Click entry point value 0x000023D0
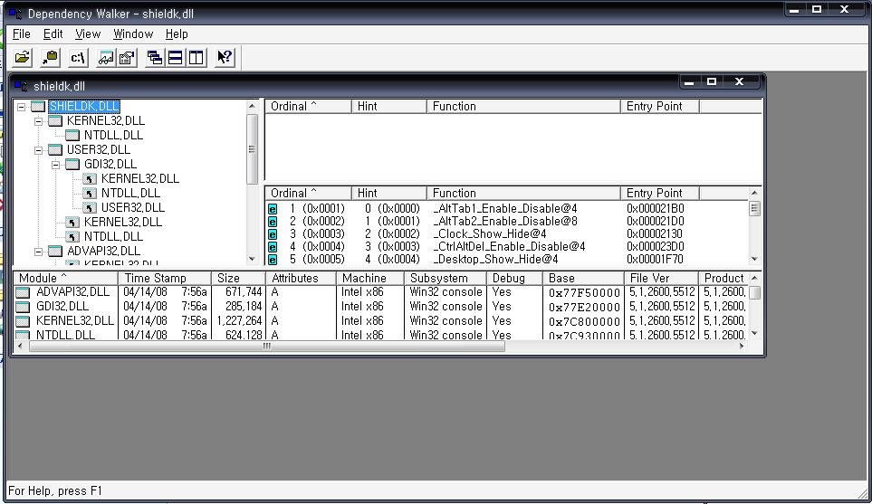The image size is (872, 504). [x=655, y=247]
